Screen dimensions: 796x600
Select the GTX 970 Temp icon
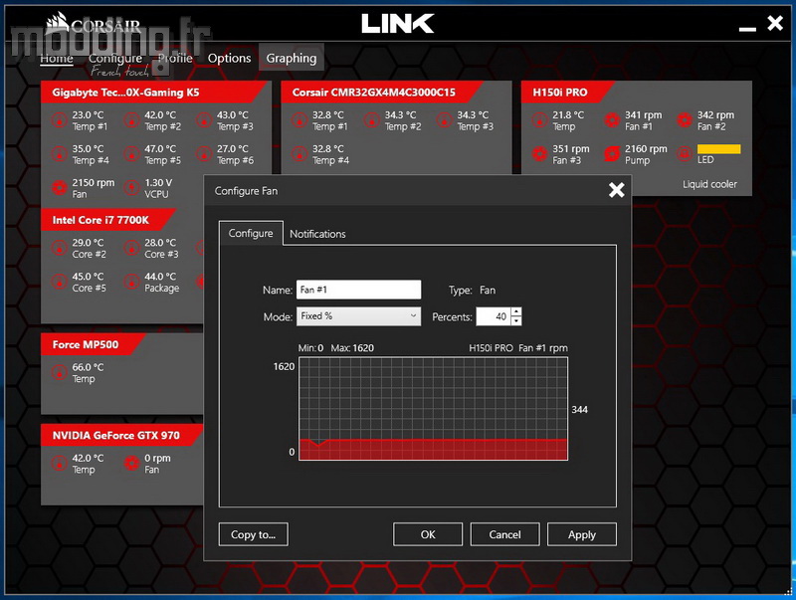(x=60, y=464)
